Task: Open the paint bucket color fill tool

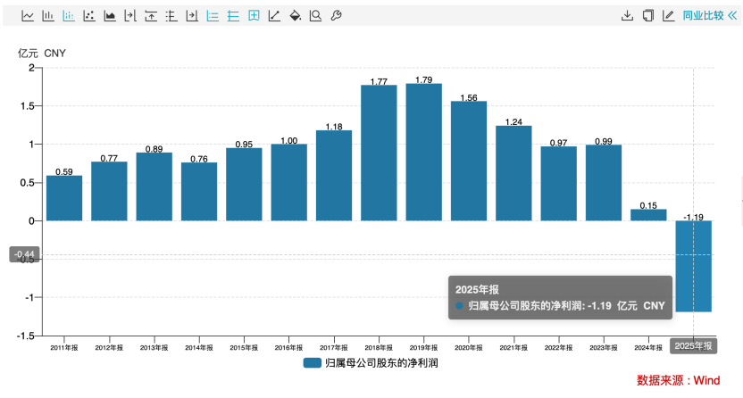Action: pyautogui.click(x=295, y=16)
